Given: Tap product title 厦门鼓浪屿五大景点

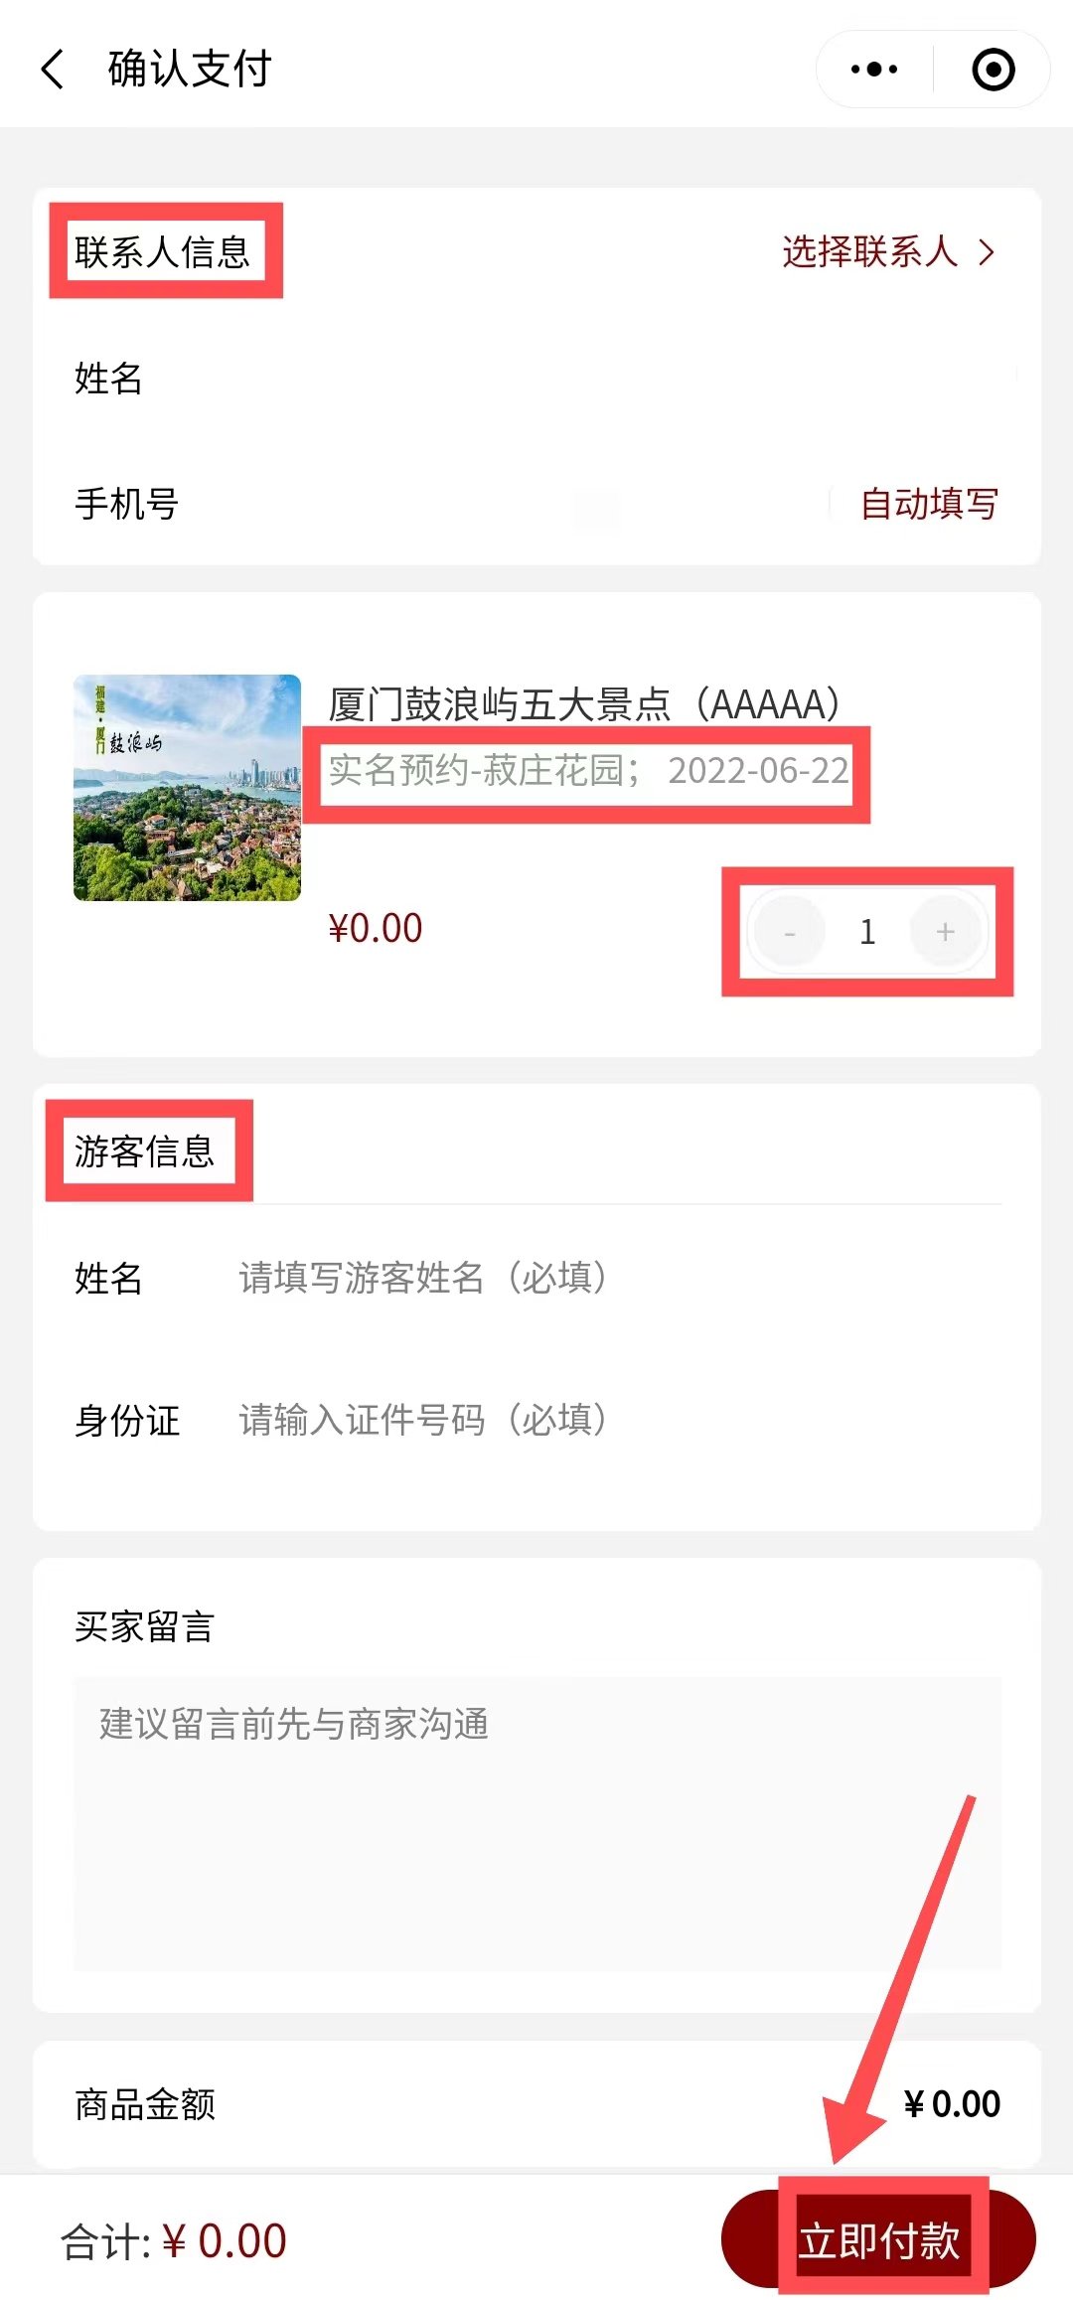Looking at the screenshot, I should (x=584, y=704).
